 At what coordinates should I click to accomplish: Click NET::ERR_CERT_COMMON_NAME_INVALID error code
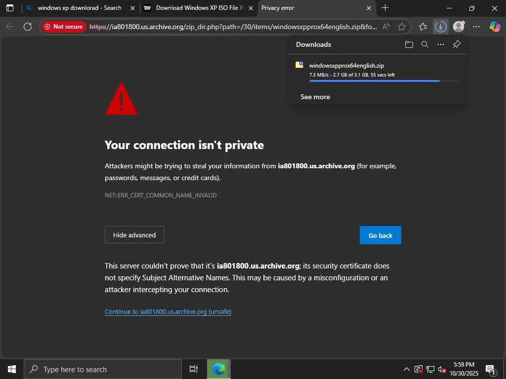click(x=161, y=195)
